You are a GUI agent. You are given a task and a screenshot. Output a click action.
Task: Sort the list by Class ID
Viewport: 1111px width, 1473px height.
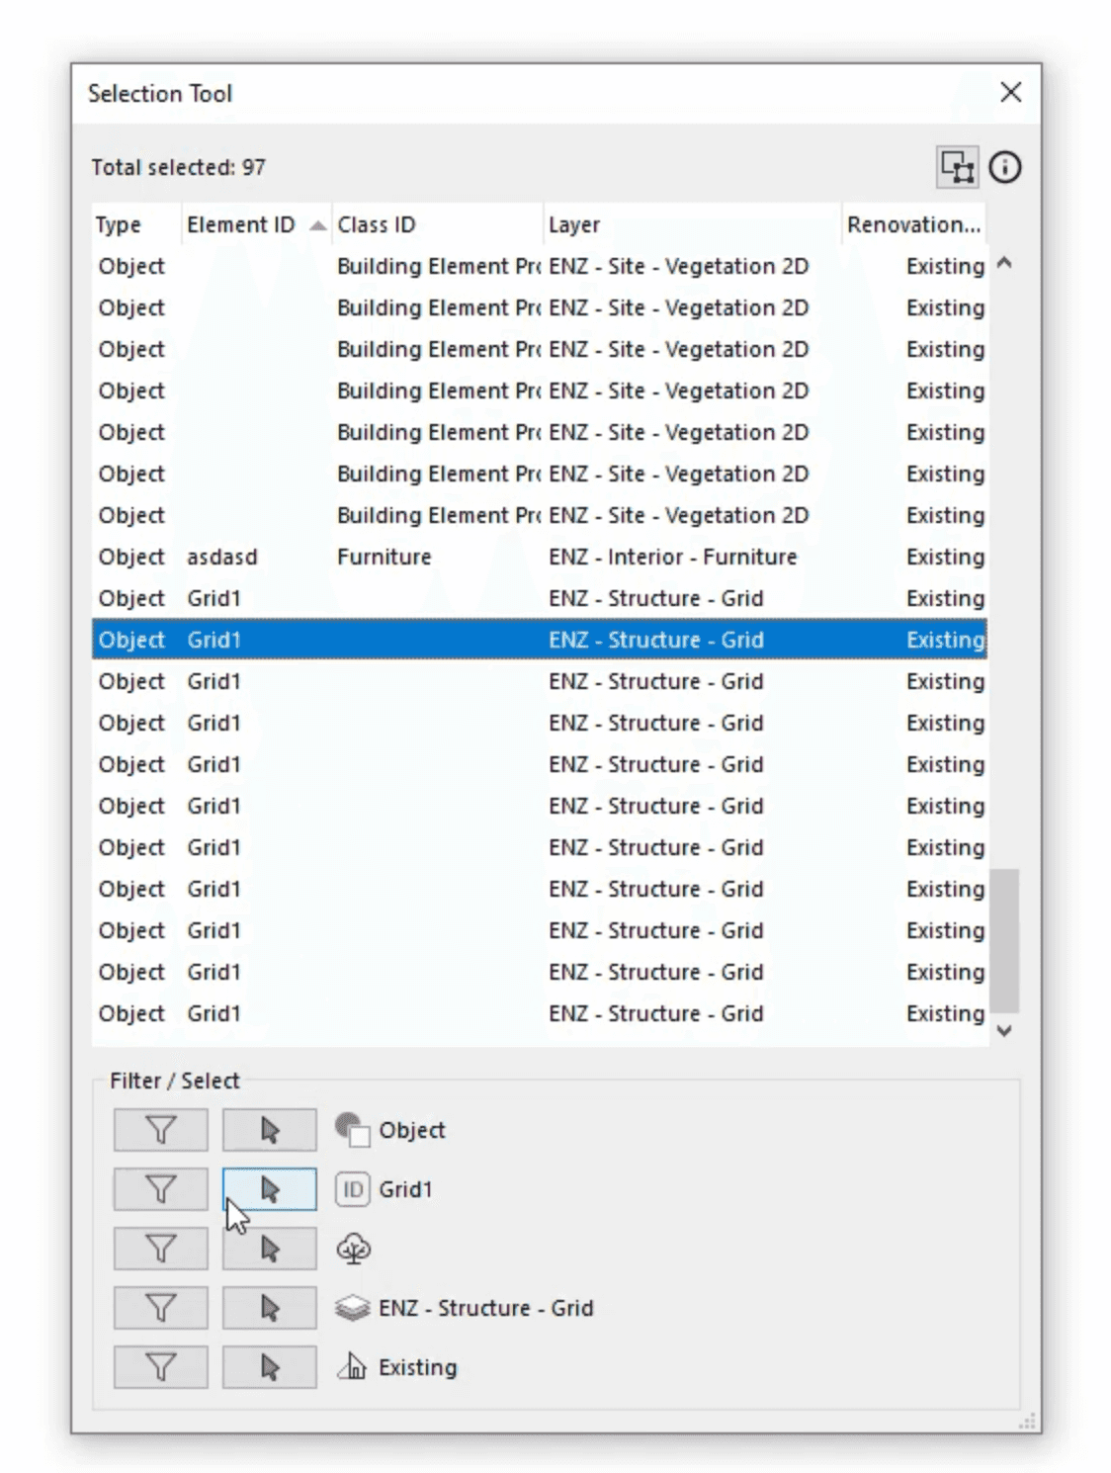point(378,225)
